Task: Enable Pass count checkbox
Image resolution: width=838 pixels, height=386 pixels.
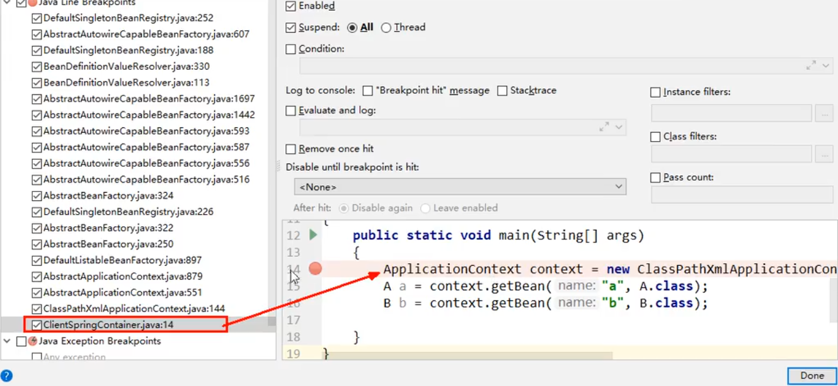Action: pos(655,178)
